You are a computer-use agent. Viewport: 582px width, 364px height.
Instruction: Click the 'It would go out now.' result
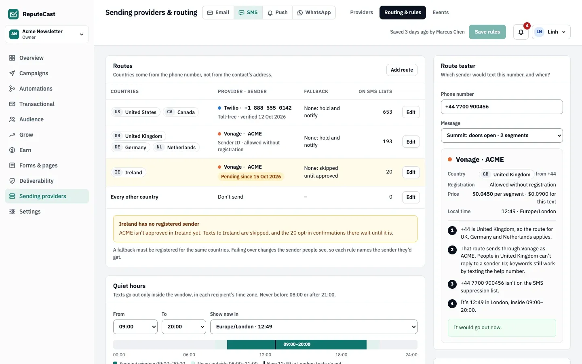(502, 328)
